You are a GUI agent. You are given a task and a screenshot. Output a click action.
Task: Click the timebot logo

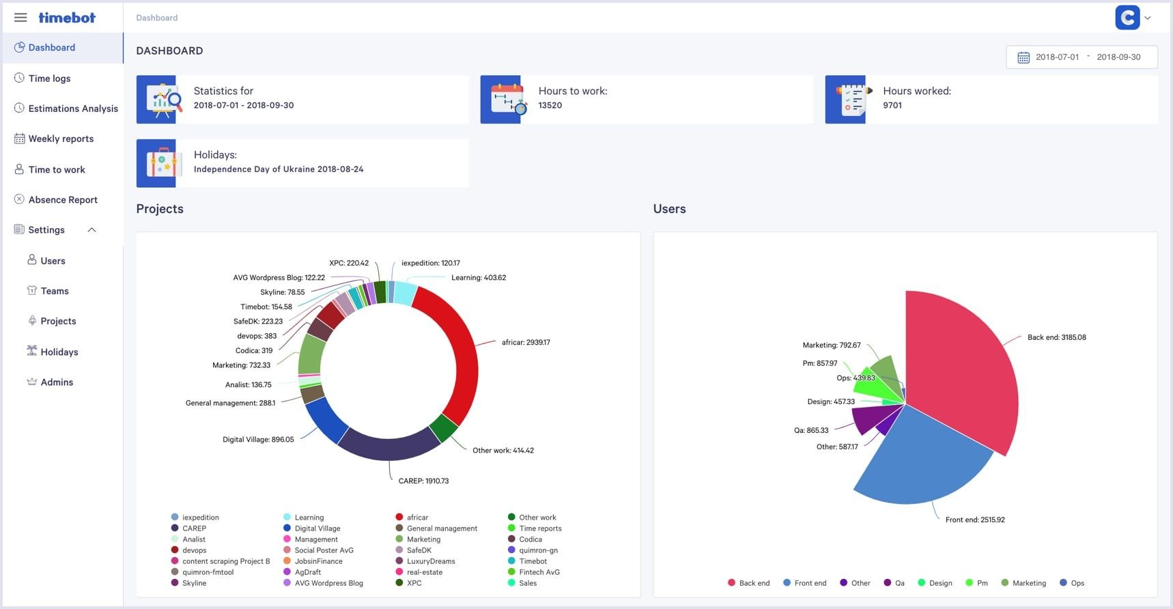[x=67, y=18]
